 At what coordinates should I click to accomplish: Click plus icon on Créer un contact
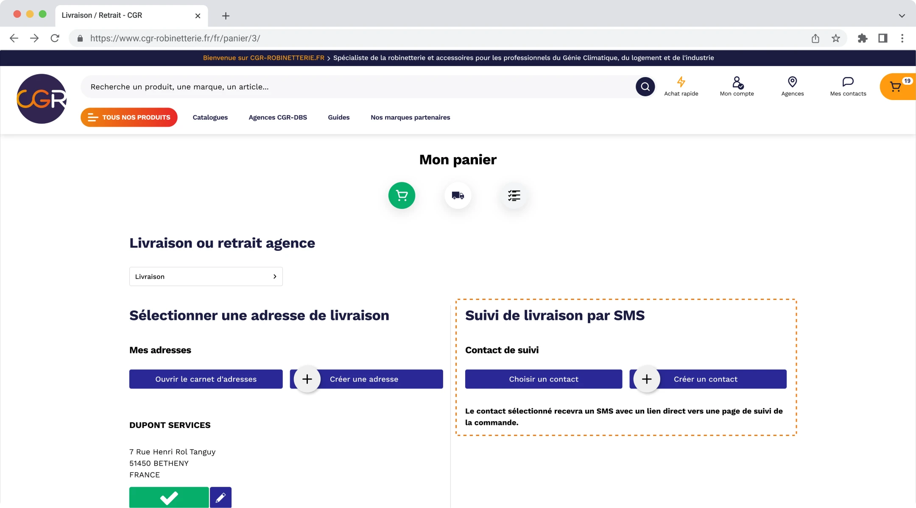tap(647, 379)
